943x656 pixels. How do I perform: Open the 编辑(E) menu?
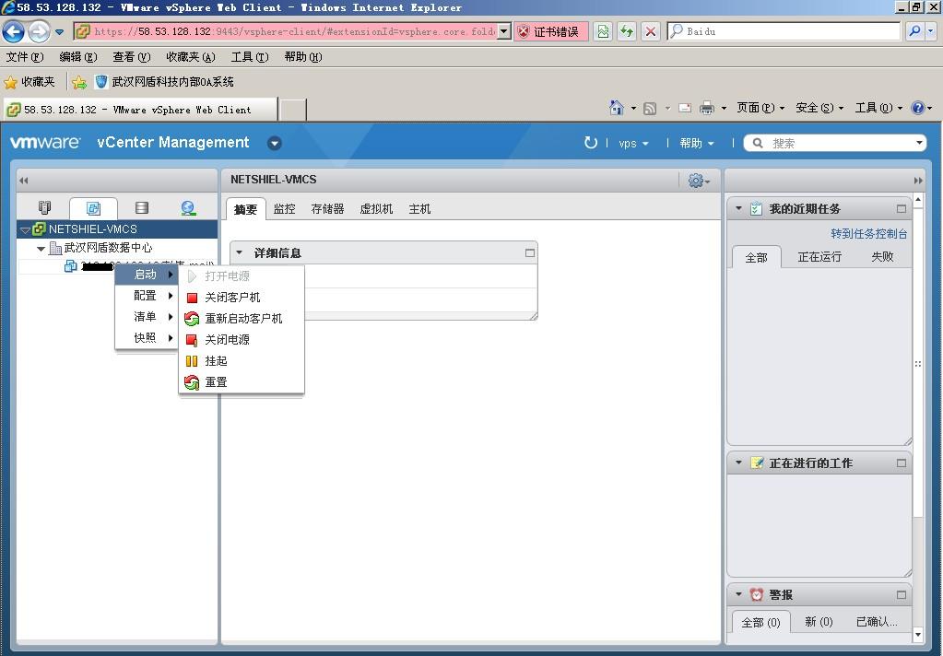click(78, 56)
